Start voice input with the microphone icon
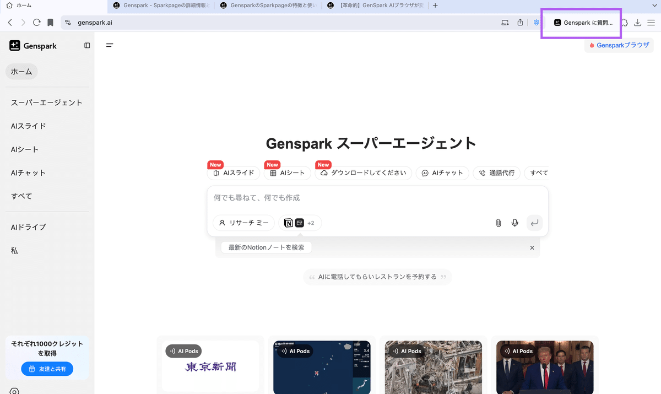 coord(514,223)
